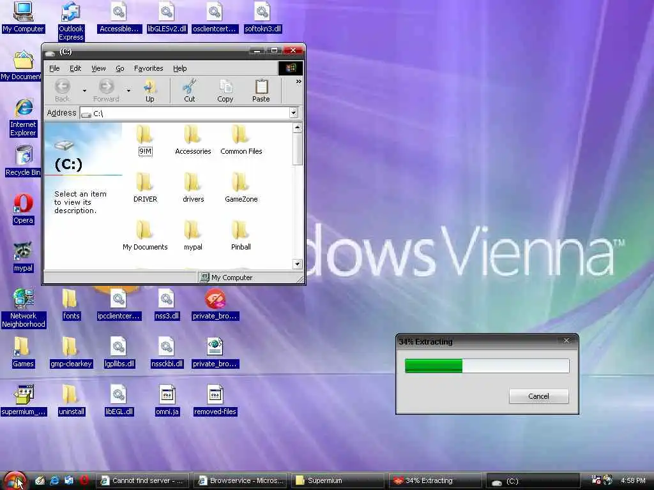Open My Computer desktop icon

[x=23, y=17]
